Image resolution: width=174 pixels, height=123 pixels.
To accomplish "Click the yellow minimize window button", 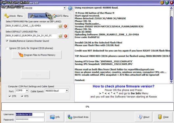I will coord(162,2).
